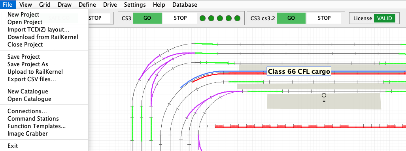Viewport: 406px width, 151px height.
Task: Open the Draw menu
Action: (64, 5)
